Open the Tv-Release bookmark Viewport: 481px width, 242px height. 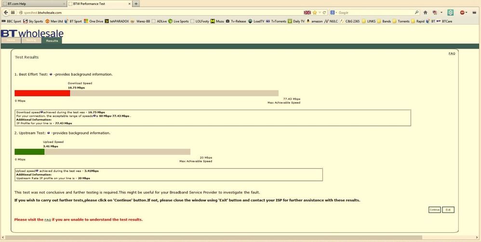coord(236,21)
